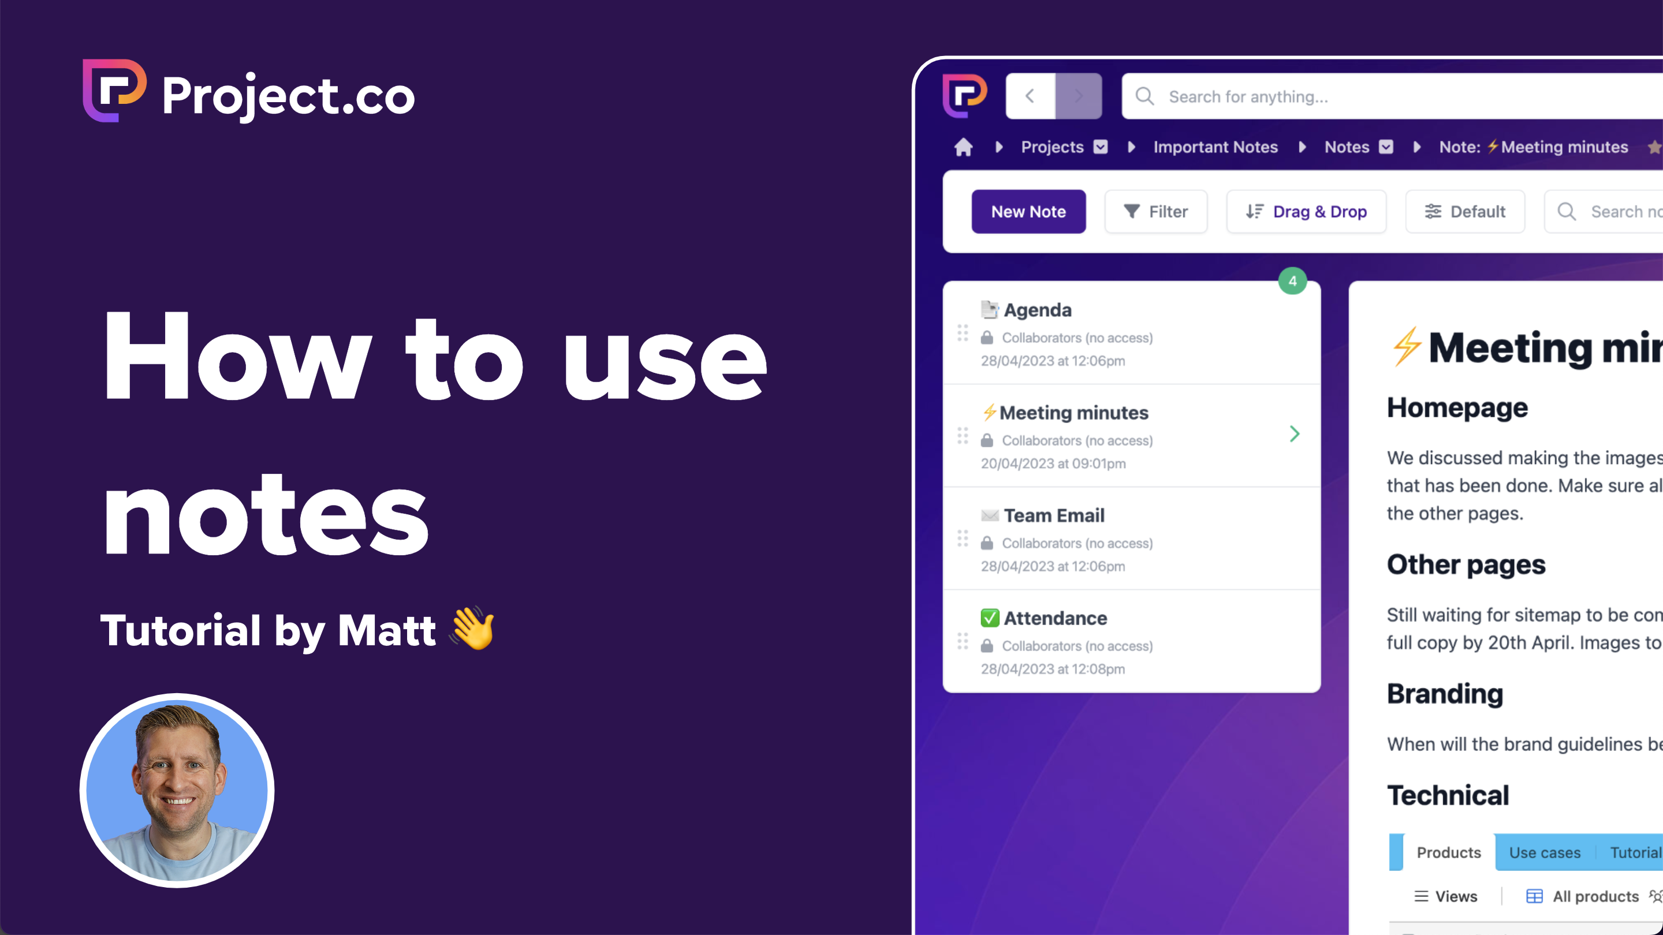Screen dimensions: 1663x935
Task: Click the back navigation arrow icon
Action: click(x=1030, y=96)
